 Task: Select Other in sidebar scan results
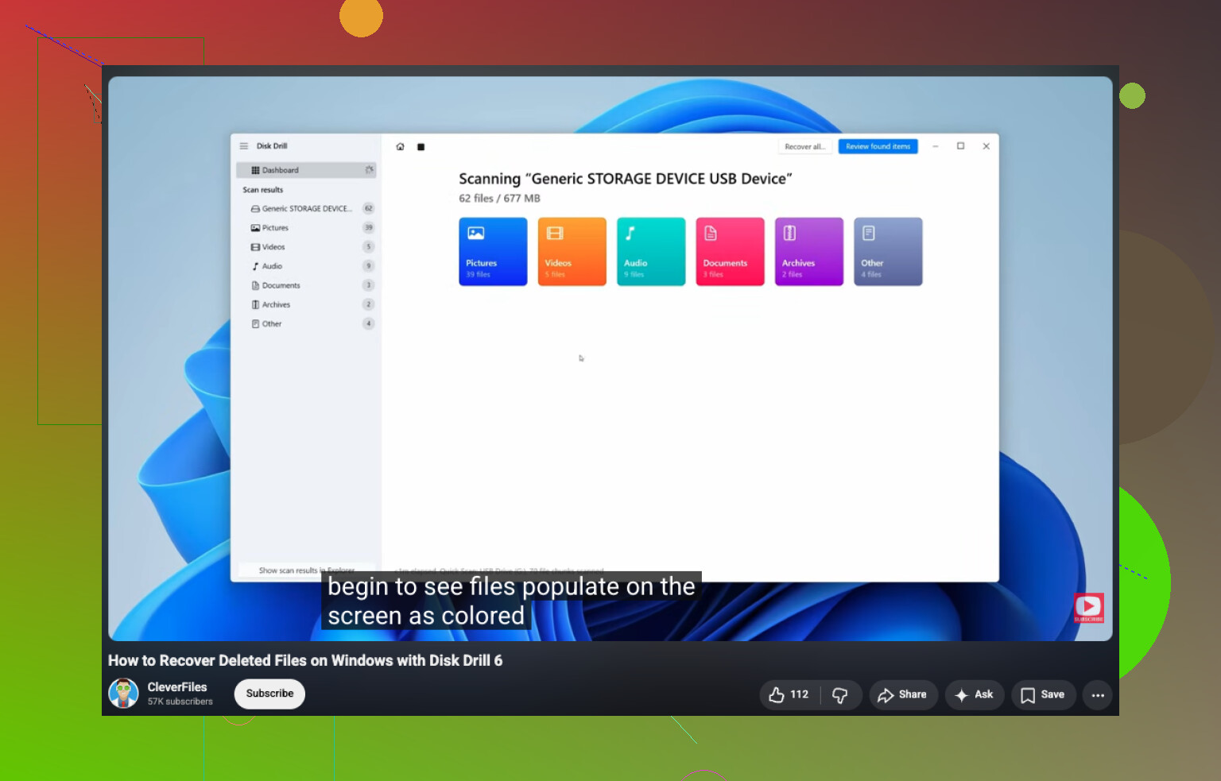click(306, 324)
